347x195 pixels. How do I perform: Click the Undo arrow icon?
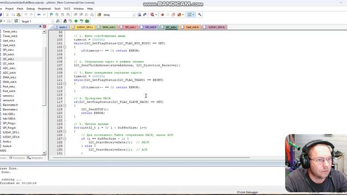click(26, 15)
